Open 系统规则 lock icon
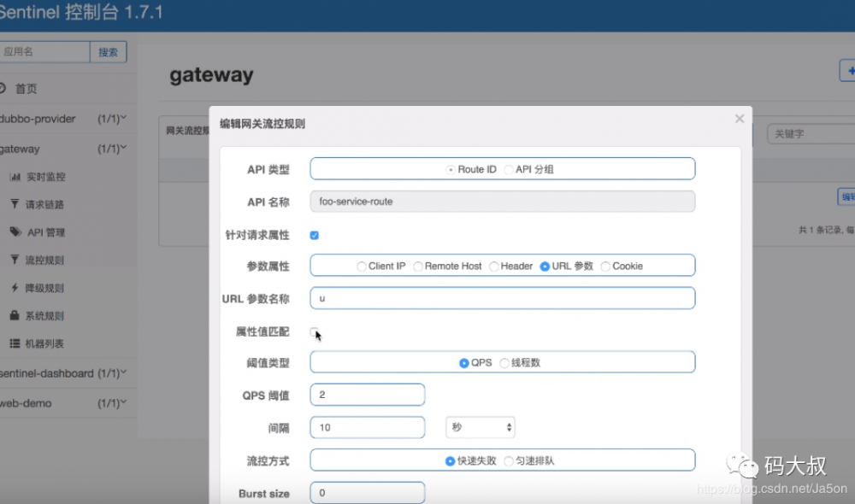The width and height of the screenshot is (855, 504). [15, 315]
